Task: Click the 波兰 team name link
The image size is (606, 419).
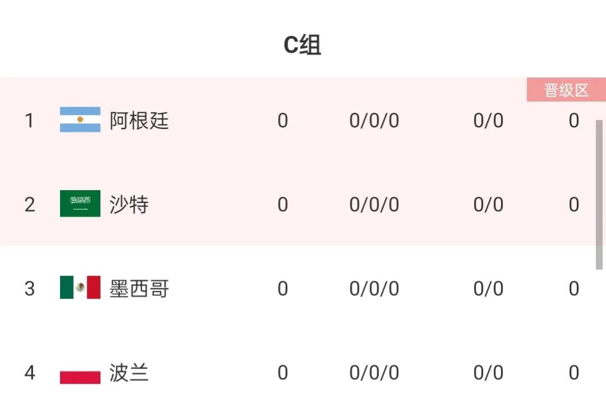Action: (129, 372)
